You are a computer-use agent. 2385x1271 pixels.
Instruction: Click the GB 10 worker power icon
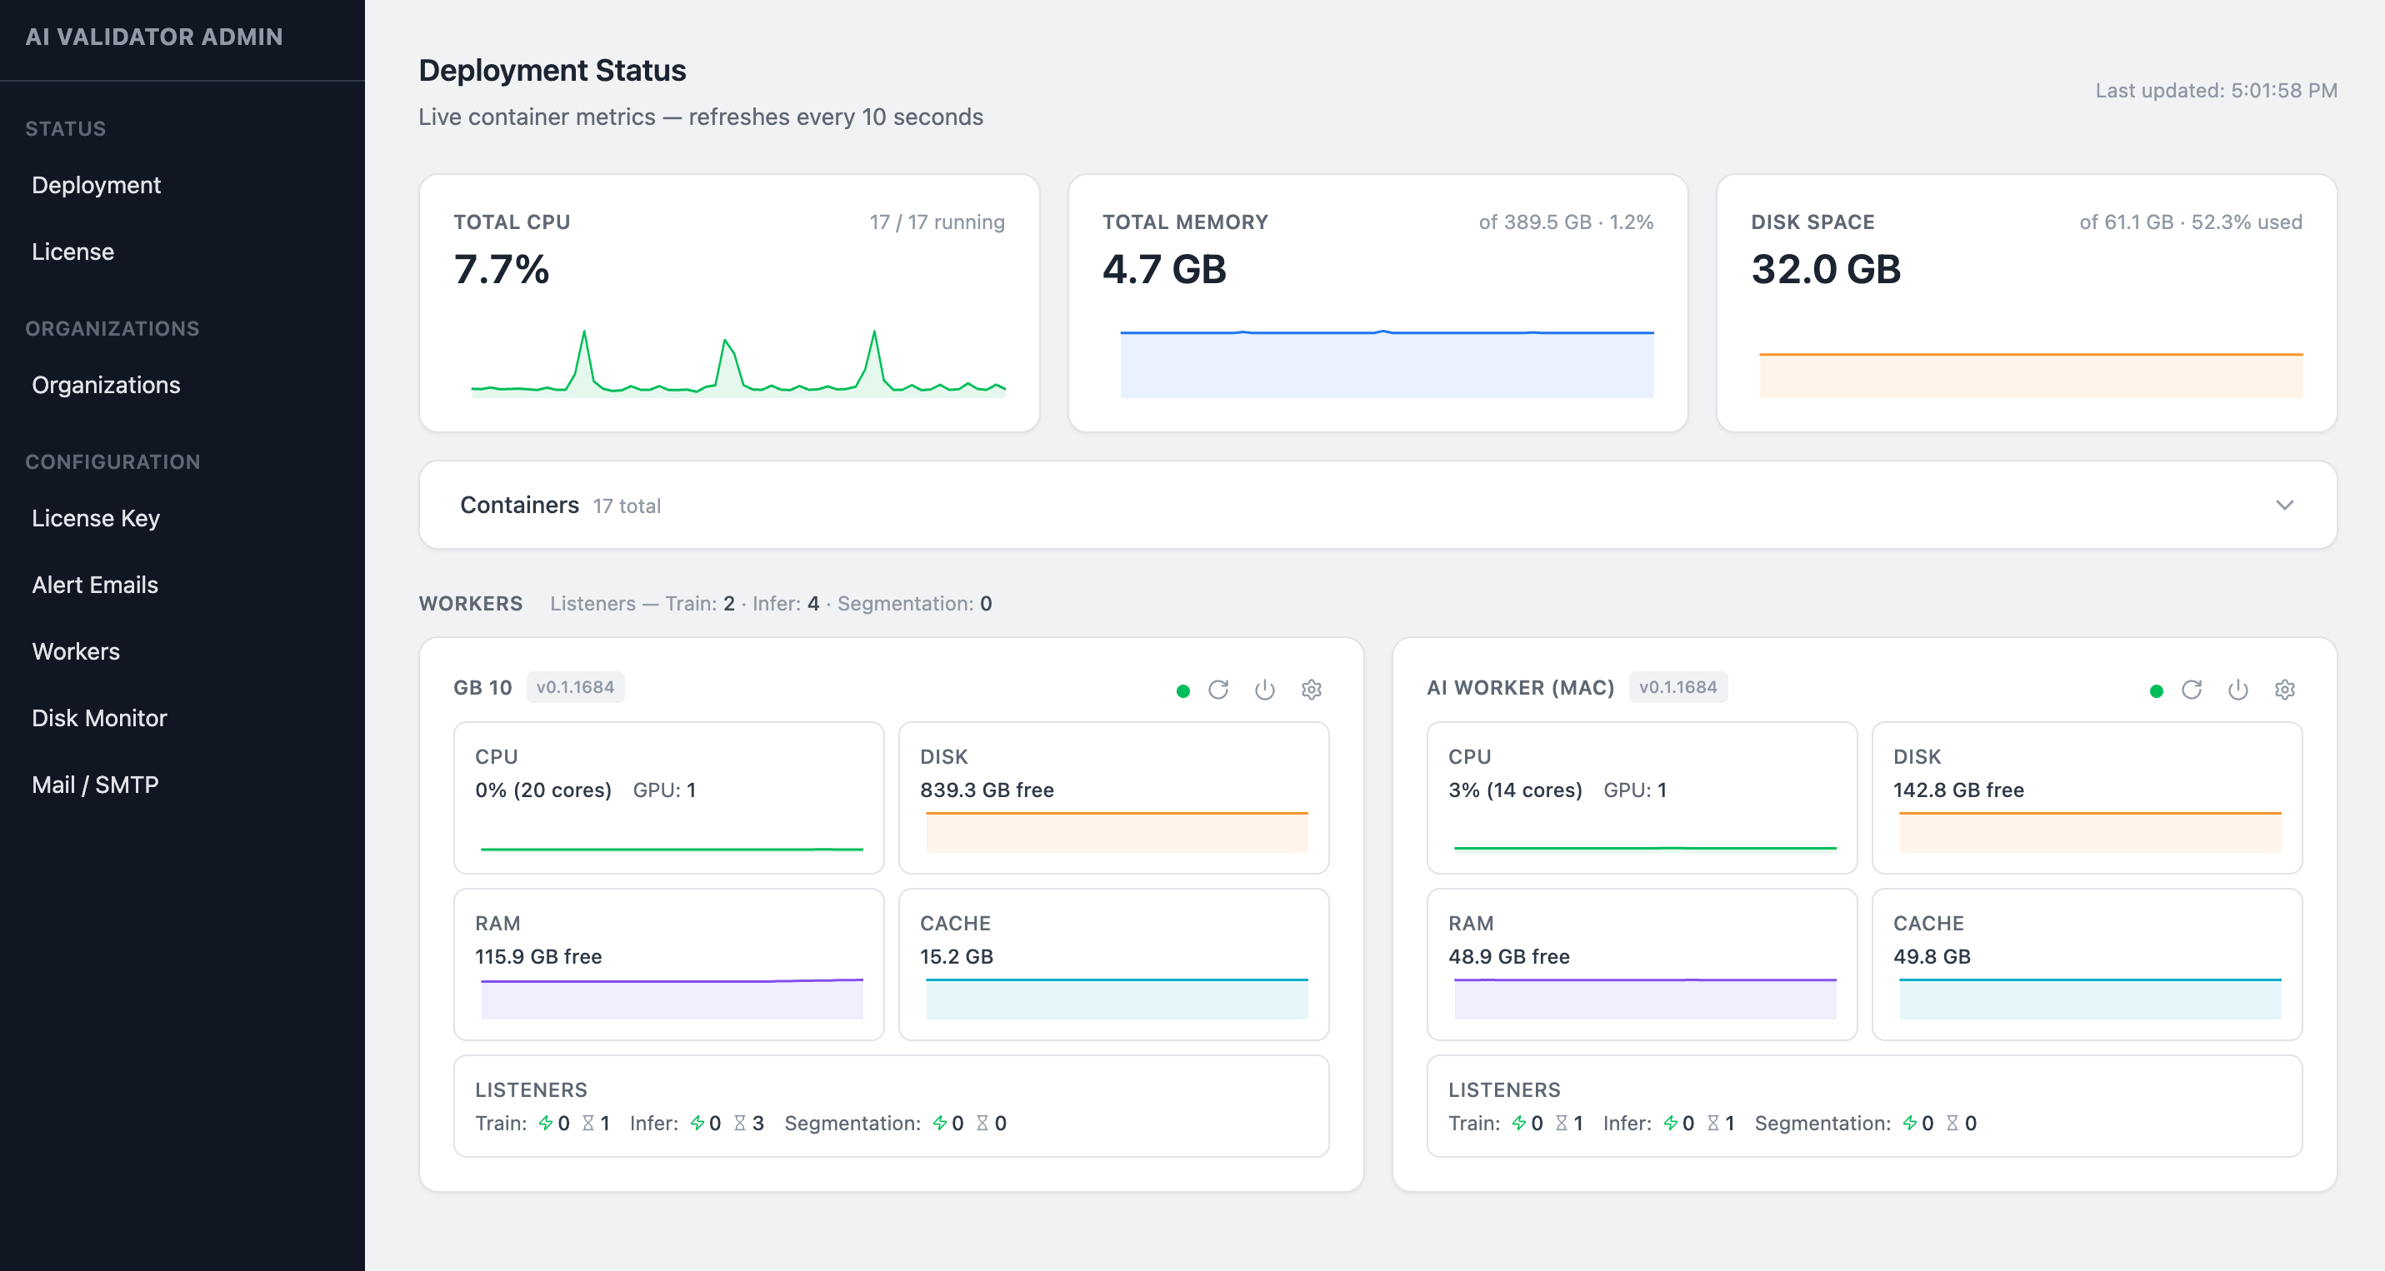pos(1265,689)
